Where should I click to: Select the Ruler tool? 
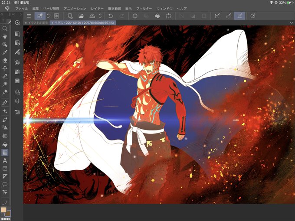pos(5,176)
